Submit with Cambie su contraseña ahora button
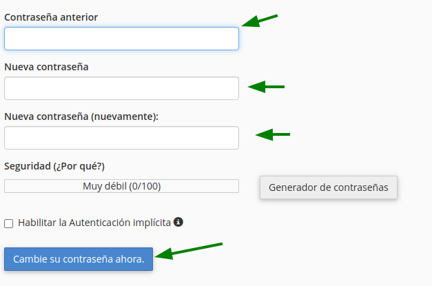The height and width of the screenshot is (286, 432). (79, 259)
